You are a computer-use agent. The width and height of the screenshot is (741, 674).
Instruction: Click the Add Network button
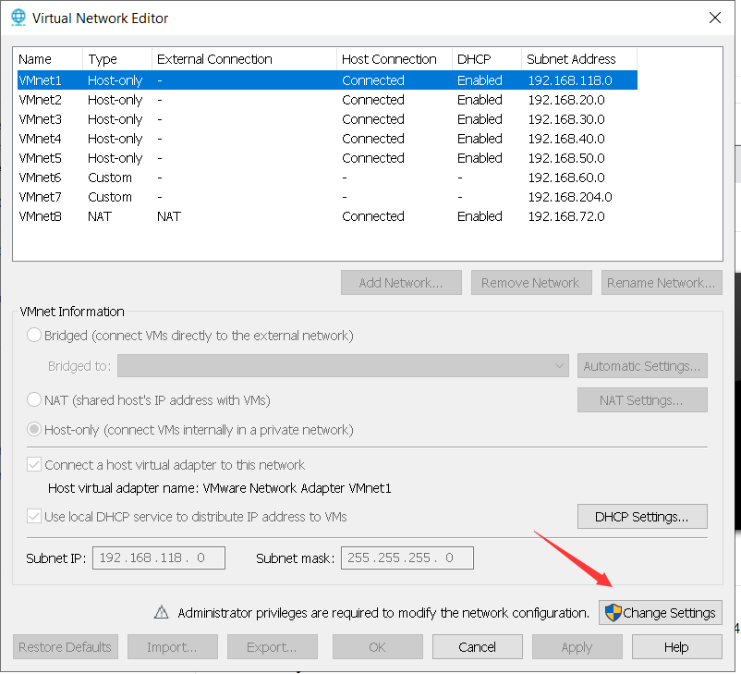[401, 282]
